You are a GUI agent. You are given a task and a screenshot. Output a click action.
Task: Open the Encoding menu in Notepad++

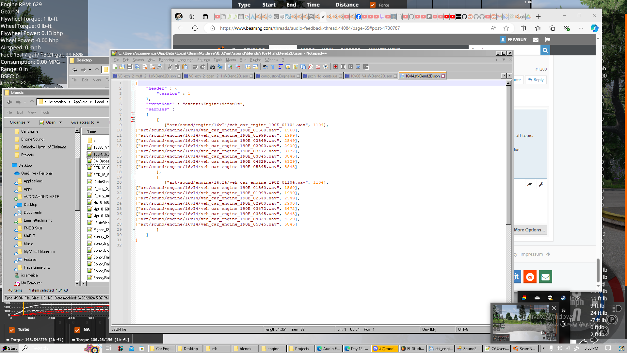tap(166, 60)
